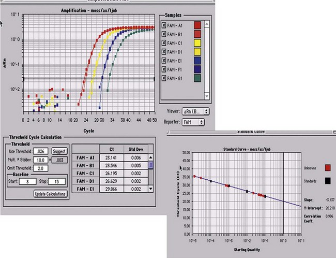Open the Viewer dropdown menu
Image resolution: width=336 pixels, height=258 pixels.
[193, 111]
